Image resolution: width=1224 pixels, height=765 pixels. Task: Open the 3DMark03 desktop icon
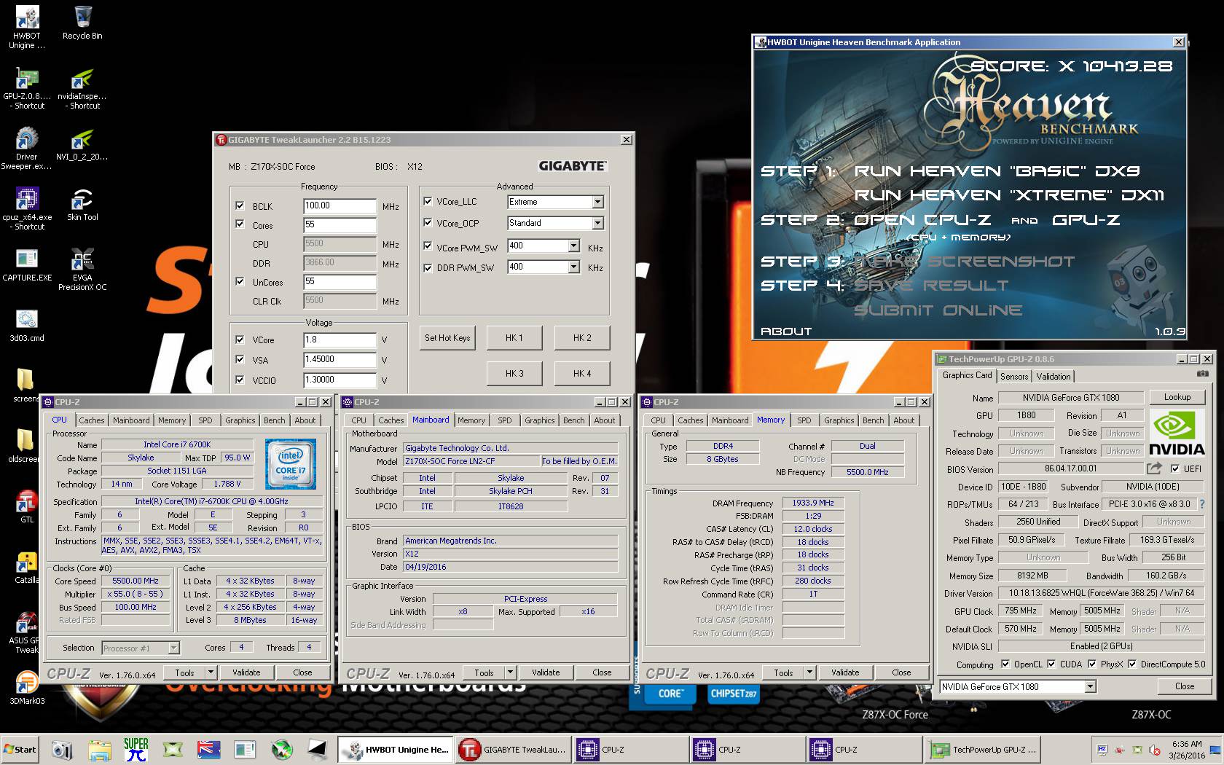pyautogui.click(x=27, y=688)
